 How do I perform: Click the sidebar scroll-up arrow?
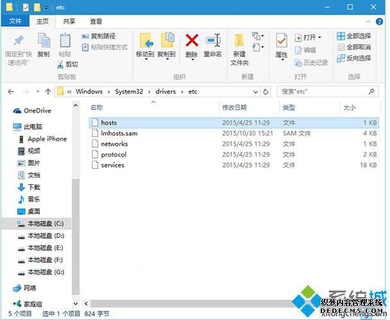76,106
